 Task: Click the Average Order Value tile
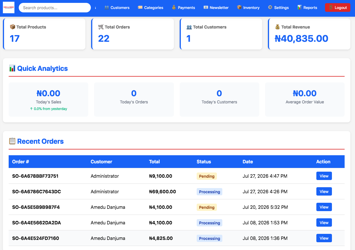(x=305, y=100)
